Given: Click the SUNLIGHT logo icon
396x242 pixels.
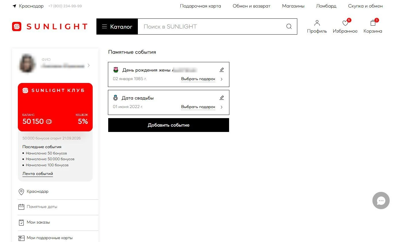Looking at the screenshot, I should [x=17, y=27].
